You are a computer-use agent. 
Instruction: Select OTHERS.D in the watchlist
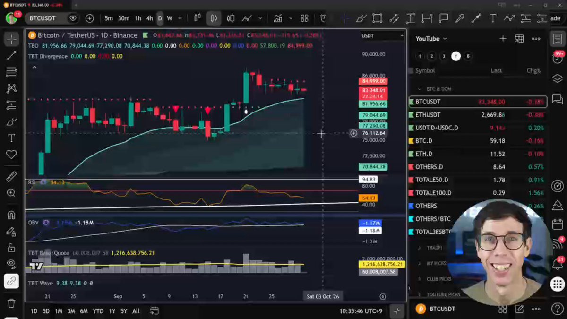pos(478,167)
